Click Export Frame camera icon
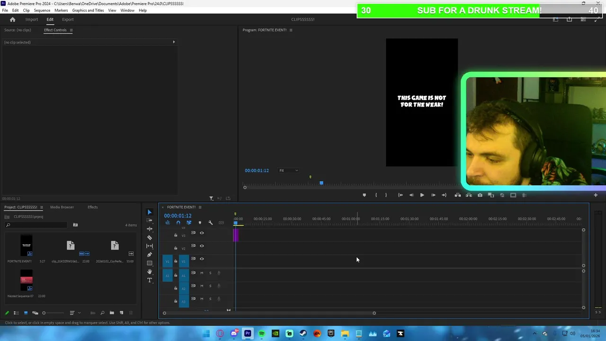The height and width of the screenshot is (341, 606). 480,195
